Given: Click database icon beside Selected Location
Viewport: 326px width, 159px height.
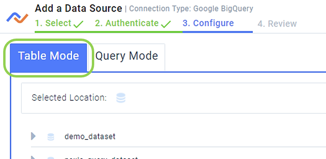Looking at the screenshot, I should [x=121, y=98].
